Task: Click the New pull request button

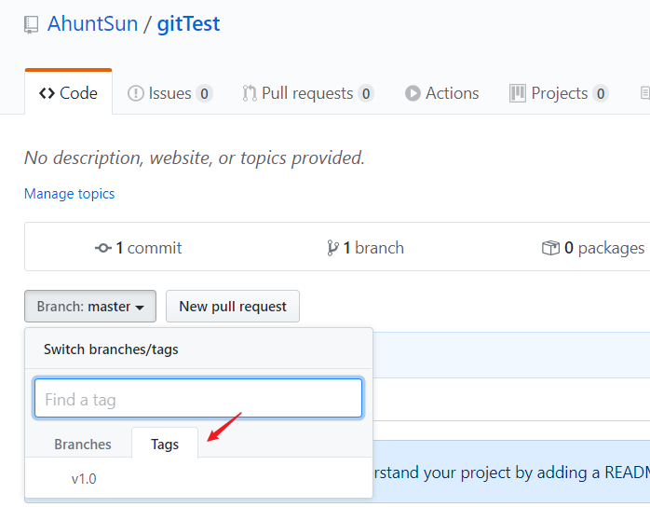Action: click(233, 307)
